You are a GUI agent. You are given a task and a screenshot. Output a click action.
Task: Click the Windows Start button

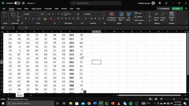coord(3,103)
